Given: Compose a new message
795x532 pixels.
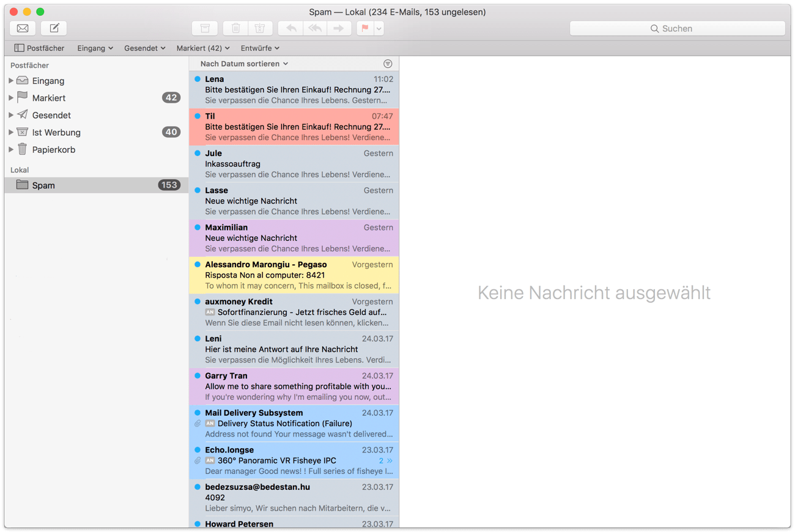Looking at the screenshot, I should 54,28.
